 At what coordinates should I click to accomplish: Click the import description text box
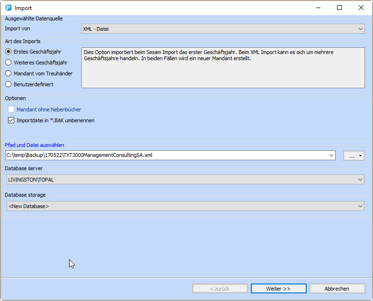222,68
